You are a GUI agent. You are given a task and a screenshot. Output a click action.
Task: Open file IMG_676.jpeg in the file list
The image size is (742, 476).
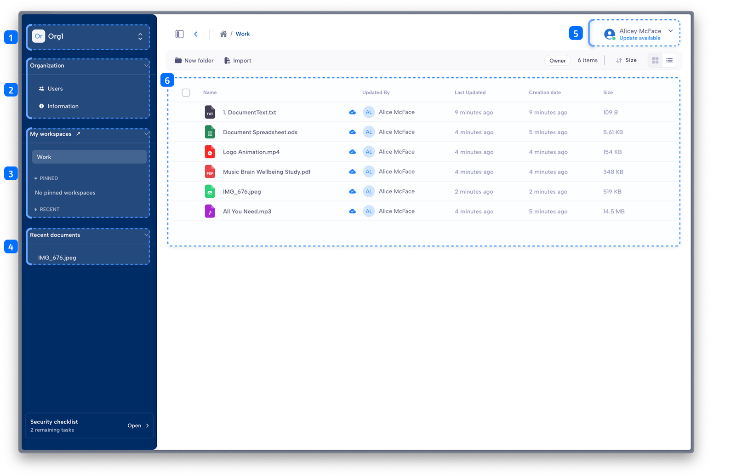click(x=242, y=191)
